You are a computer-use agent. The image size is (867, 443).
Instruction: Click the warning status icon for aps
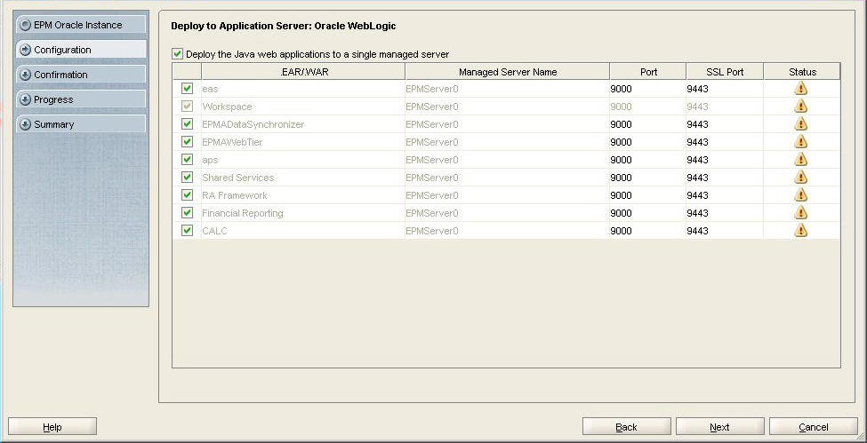click(800, 159)
